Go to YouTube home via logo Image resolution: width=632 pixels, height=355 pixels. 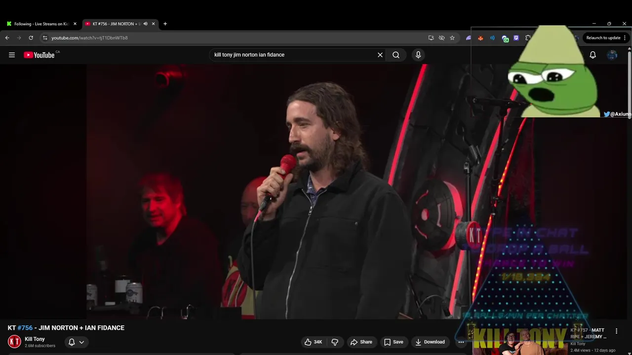pyautogui.click(x=39, y=55)
